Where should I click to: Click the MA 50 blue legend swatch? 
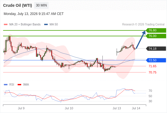point(46,25)
